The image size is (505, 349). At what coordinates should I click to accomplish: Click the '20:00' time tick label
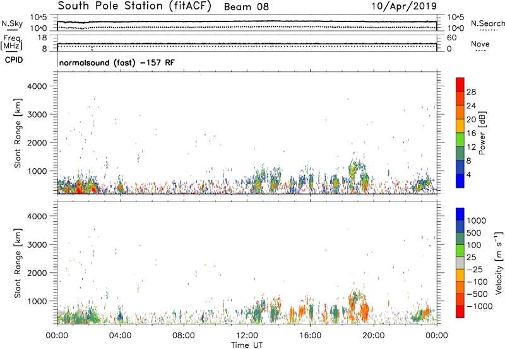(374, 336)
